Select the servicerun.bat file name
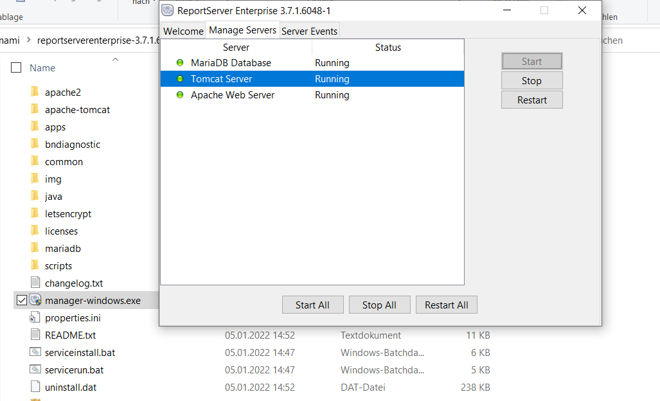Screen dimensions: 660x401 pyautogui.click(x=74, y=370)
